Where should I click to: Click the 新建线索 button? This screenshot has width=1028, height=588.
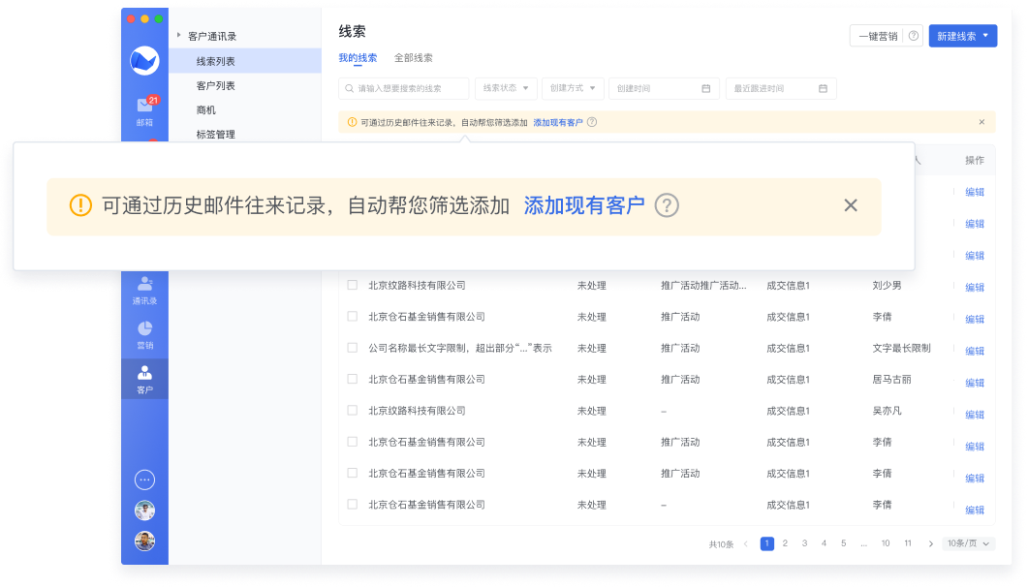[x=962, y=37]
